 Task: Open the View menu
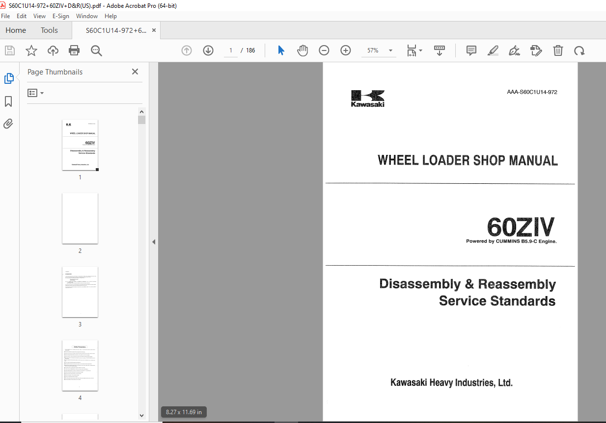point(40,16)
